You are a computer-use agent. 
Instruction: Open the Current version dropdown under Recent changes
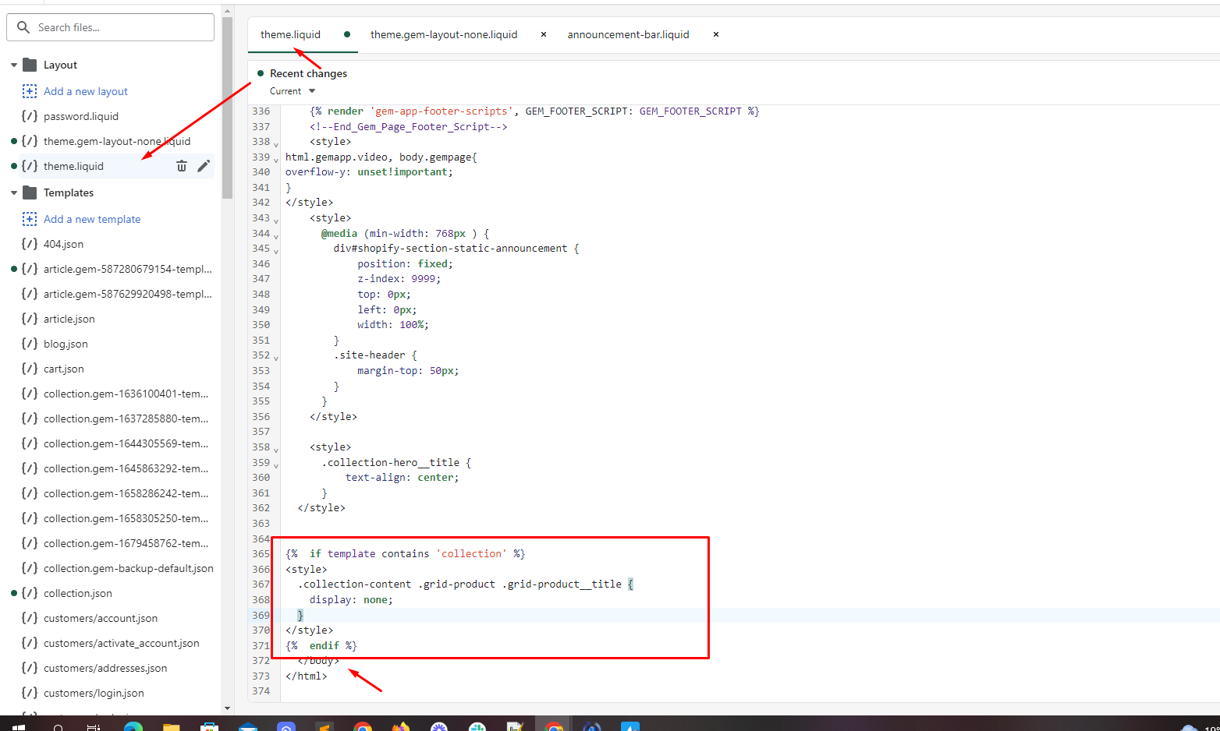click(293, 91)
